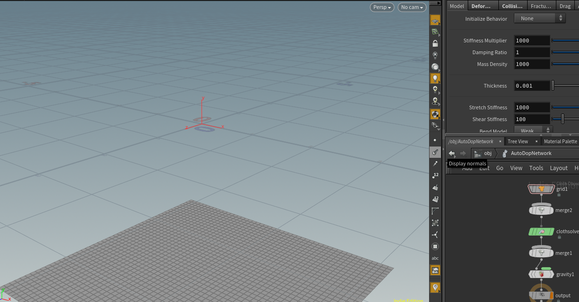
Task: Click the Stiffness Multiplier value field
Action: (x=532, y=41)
